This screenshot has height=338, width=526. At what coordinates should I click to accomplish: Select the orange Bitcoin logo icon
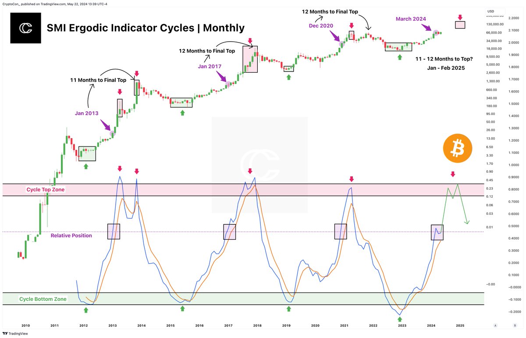[x=458, y=148]
